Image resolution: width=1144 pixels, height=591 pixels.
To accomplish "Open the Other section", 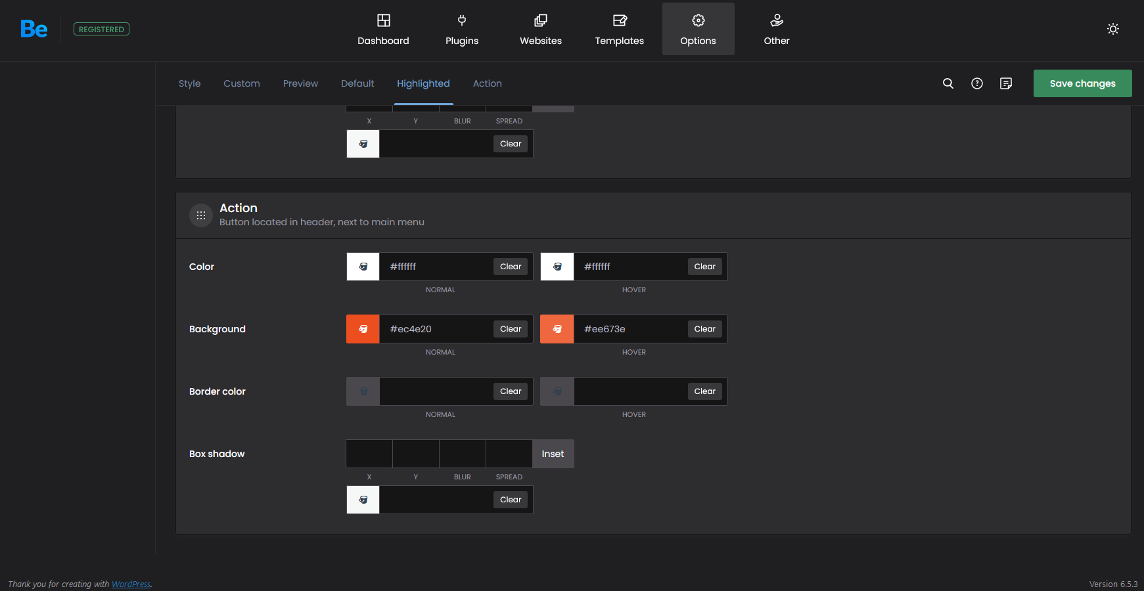I will pos(777,29).
